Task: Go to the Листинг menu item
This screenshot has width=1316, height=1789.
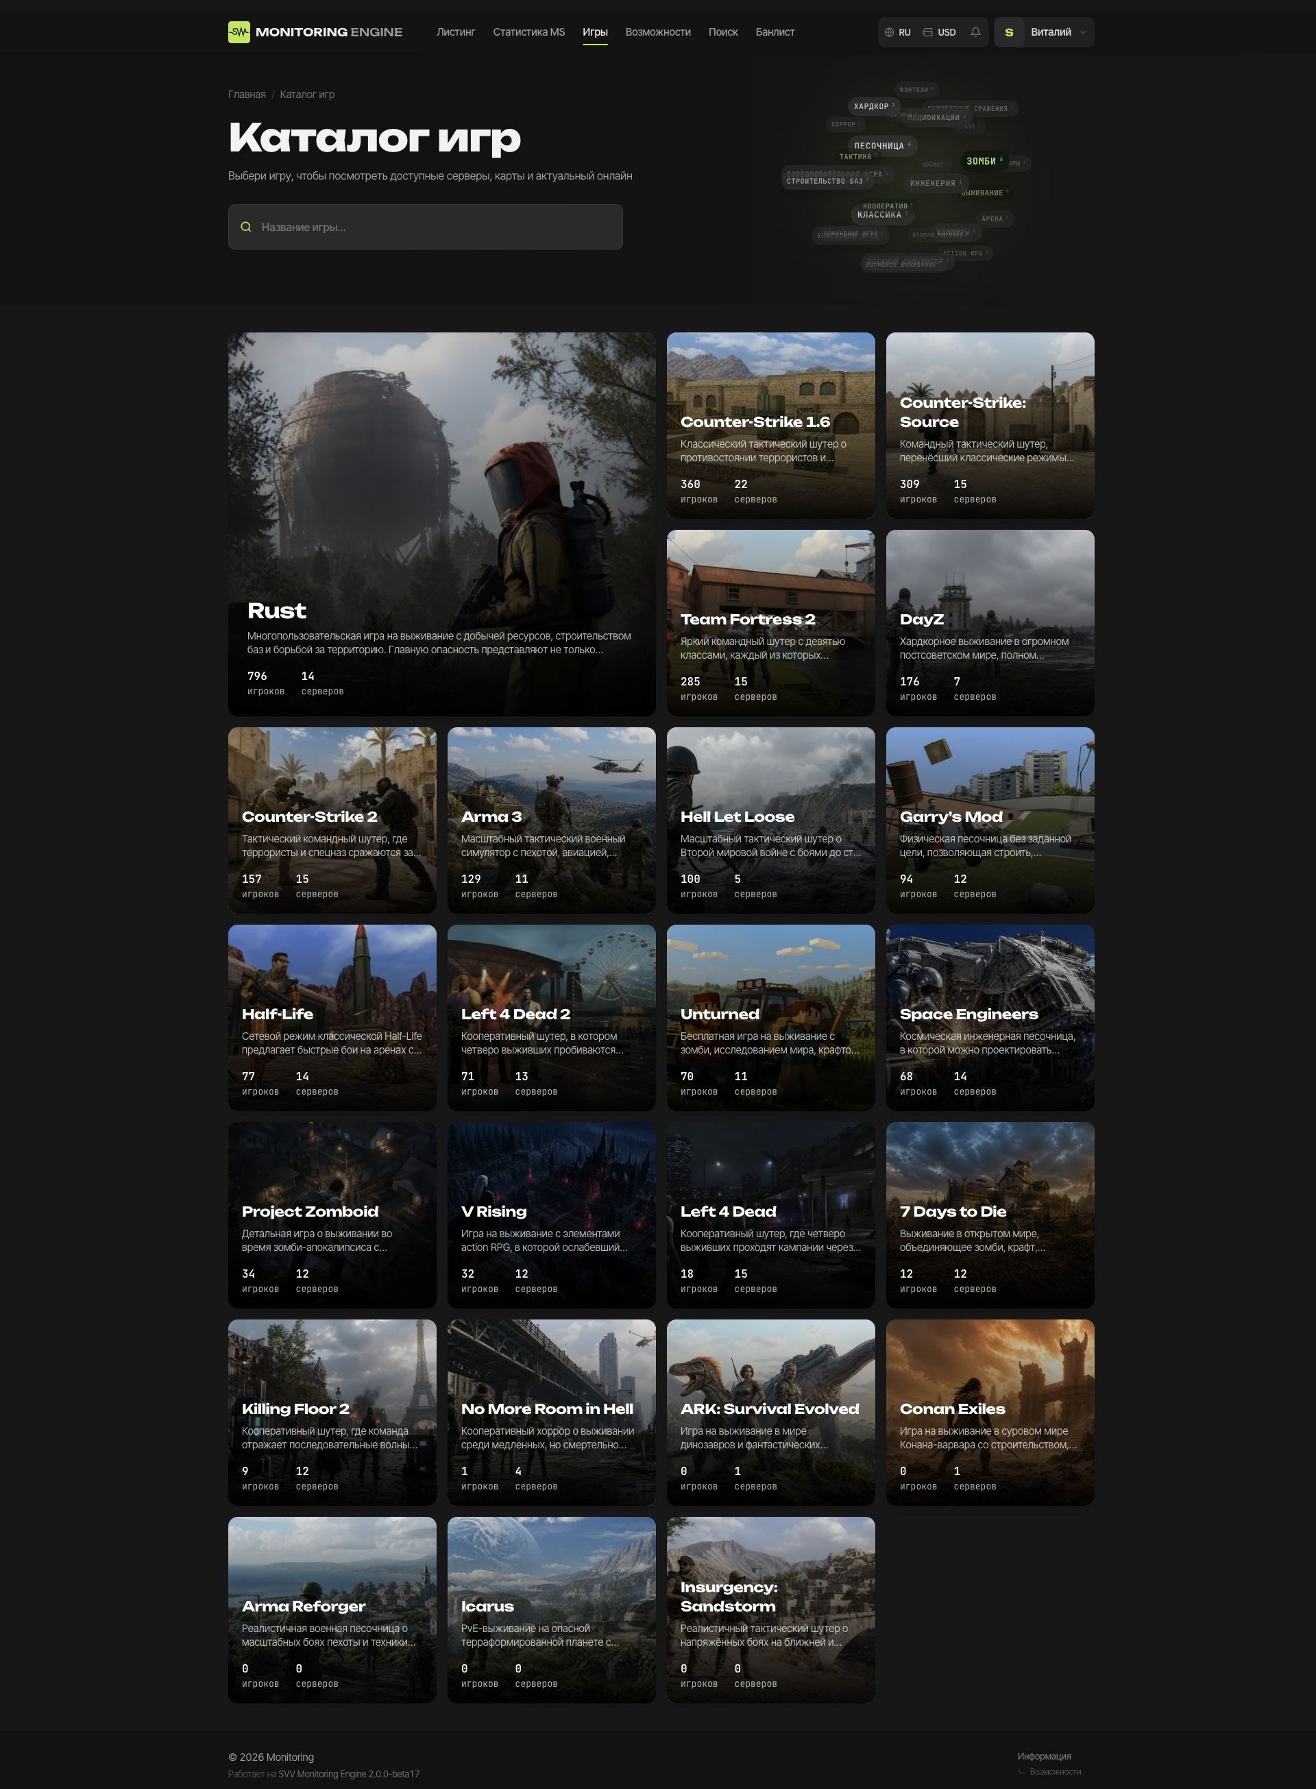Action: point(456,32)
